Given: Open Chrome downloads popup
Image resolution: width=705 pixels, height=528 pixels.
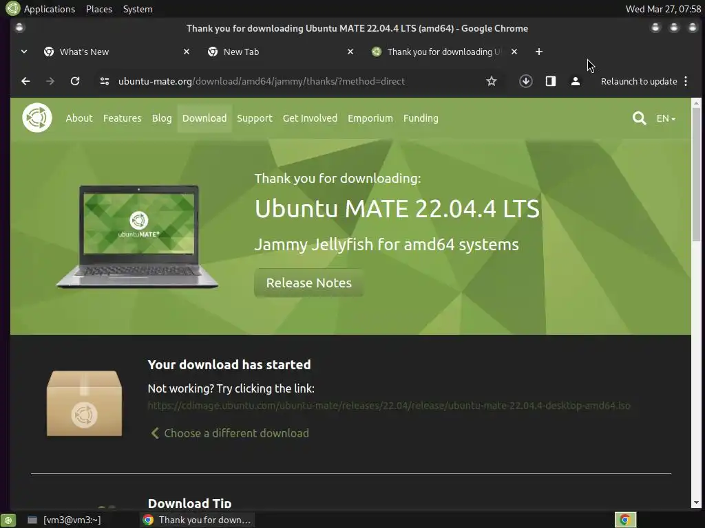Looking at the screenshot, I should (525, 81).
